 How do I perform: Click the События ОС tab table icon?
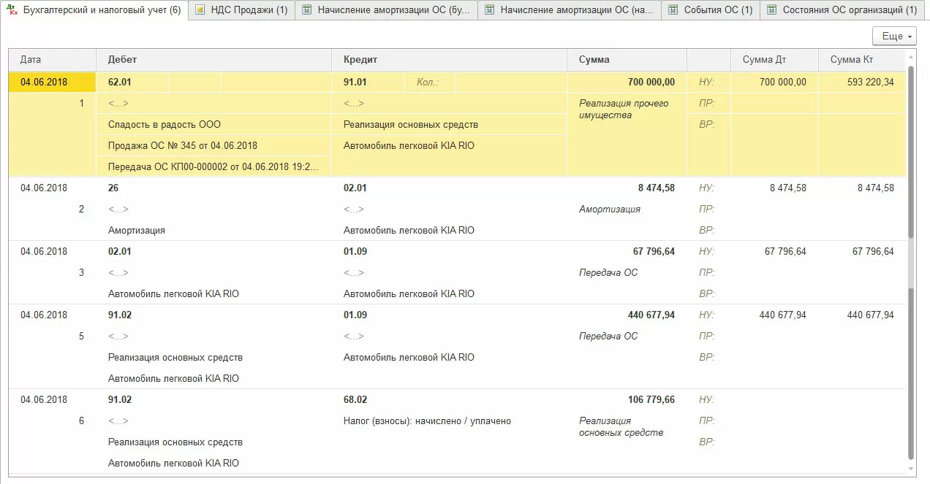pos(672,10)
